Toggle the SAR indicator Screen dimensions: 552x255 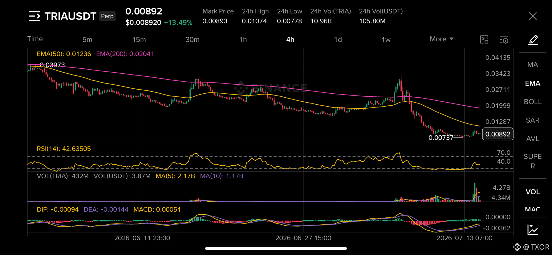(533, 120)
